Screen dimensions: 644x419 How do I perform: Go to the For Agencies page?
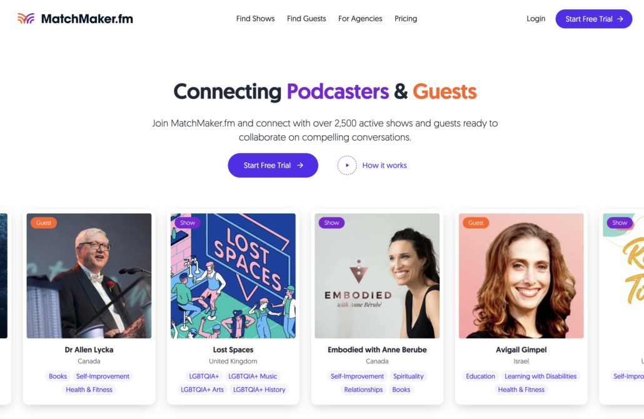(360, 19)
